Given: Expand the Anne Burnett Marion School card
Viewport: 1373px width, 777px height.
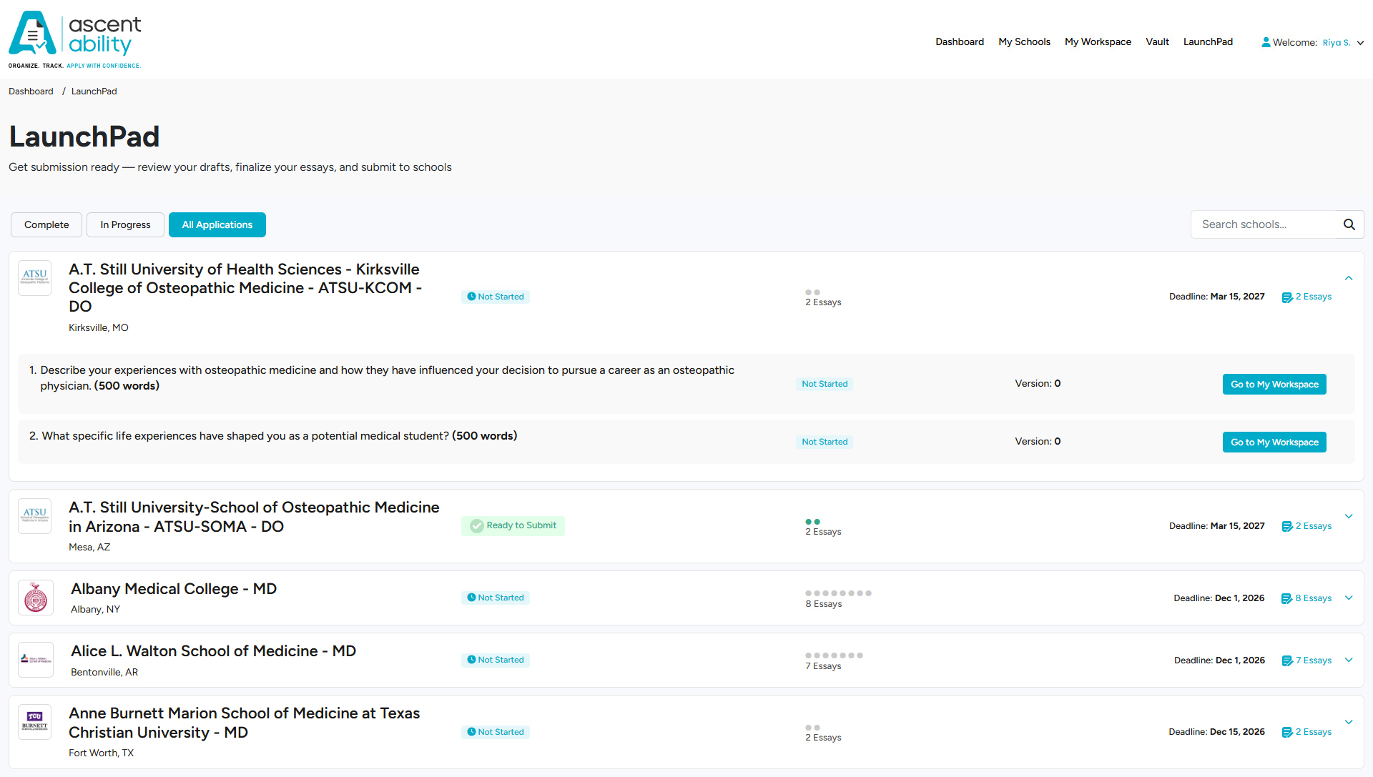Looking at the screenshot, I should (x=1349, y=722).
